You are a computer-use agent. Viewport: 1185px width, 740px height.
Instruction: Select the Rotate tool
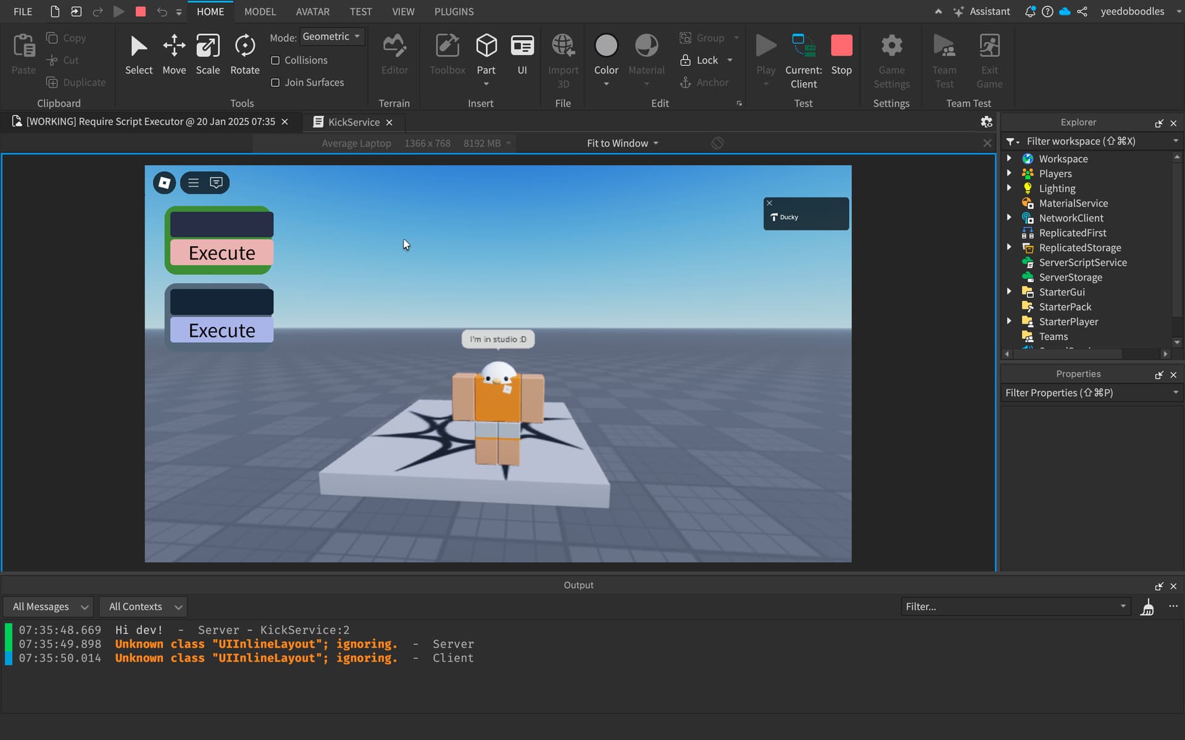click(244, 55)
